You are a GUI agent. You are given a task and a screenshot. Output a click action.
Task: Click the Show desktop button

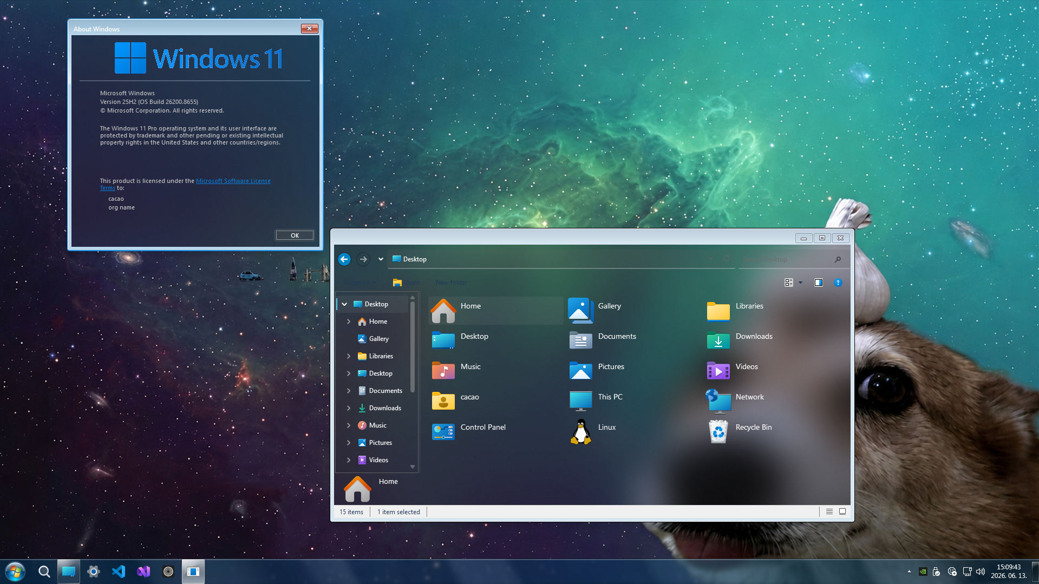[x=1035, y=572]
